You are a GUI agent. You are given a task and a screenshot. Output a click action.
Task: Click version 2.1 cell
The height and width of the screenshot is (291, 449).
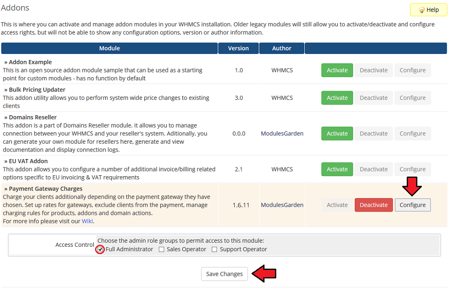[239, 170]
